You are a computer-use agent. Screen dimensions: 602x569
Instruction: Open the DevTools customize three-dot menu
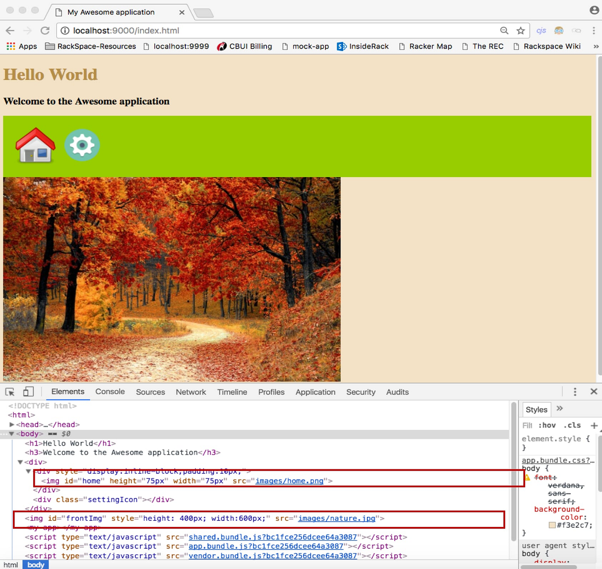[575, 392]
